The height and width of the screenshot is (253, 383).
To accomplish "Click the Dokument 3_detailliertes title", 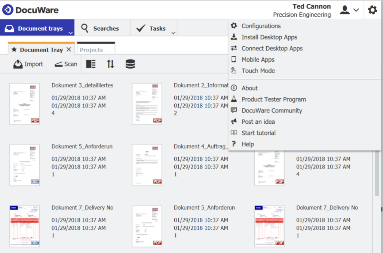I will point(82,85).
